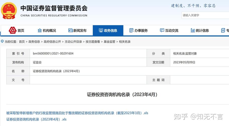This screenshot has width=229, height=126.
Task: Click the 索引号 label cell
Action: coord(18,53)
